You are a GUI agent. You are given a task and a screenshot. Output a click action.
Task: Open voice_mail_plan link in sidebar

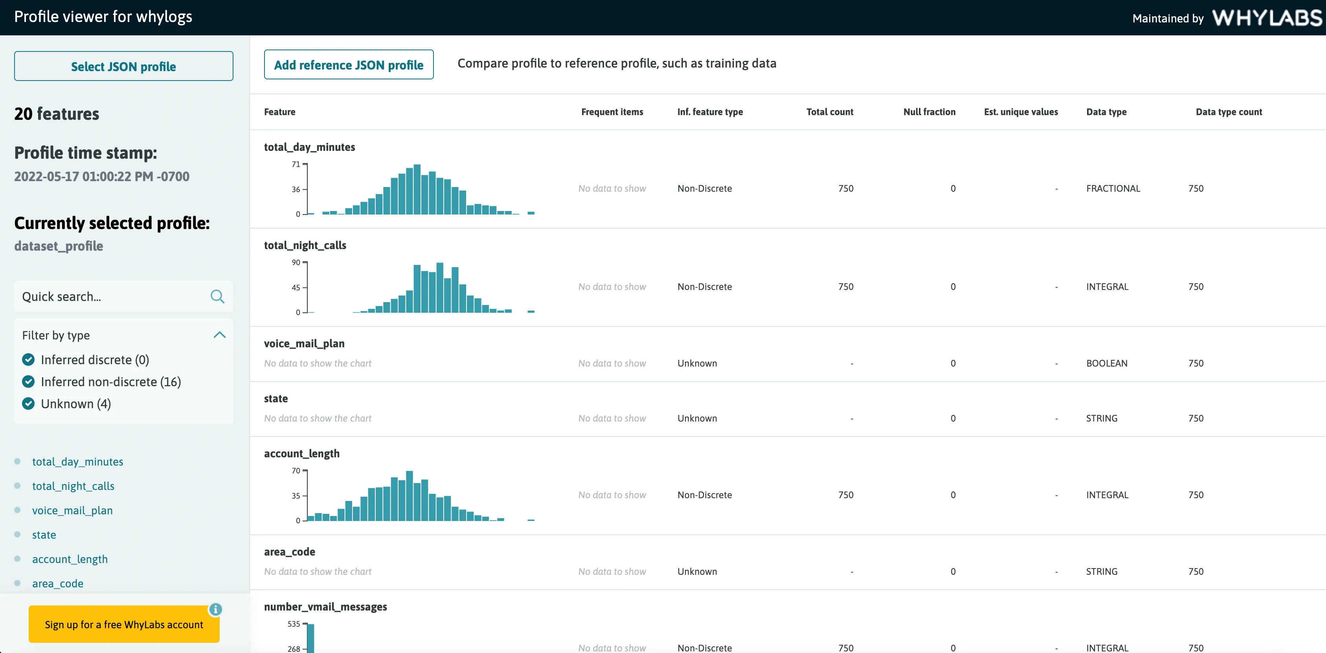72,510
